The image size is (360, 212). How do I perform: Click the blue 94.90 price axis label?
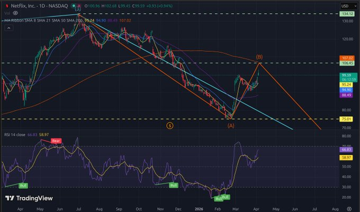point(346,90)
